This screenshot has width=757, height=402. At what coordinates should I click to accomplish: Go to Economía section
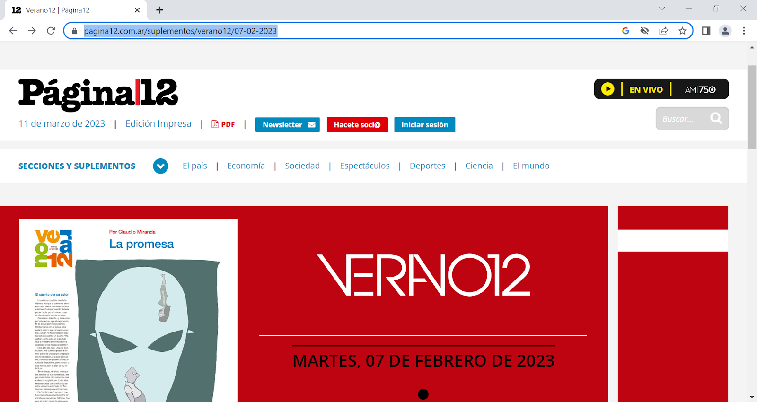(x=246, y=166)
